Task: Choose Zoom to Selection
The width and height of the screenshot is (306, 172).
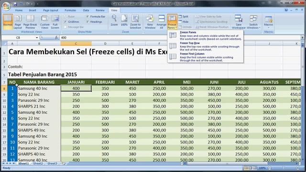Action: (135, 21)
